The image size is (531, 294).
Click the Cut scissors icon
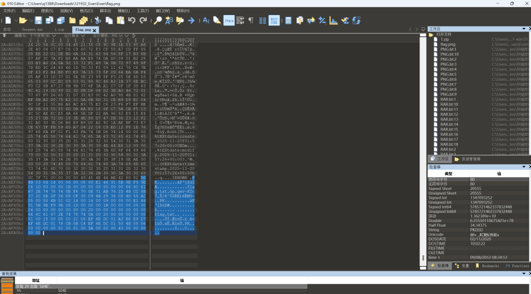click(97, 20)
